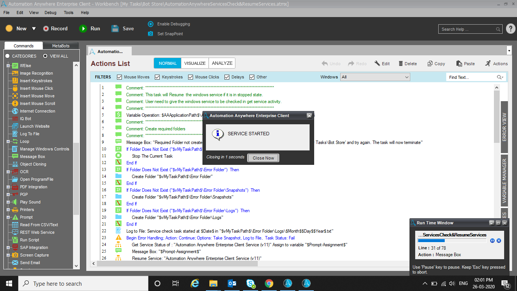This screenshot has height=291, width=517.
Task: Open the Debug menu
Action: pos(50,13)
